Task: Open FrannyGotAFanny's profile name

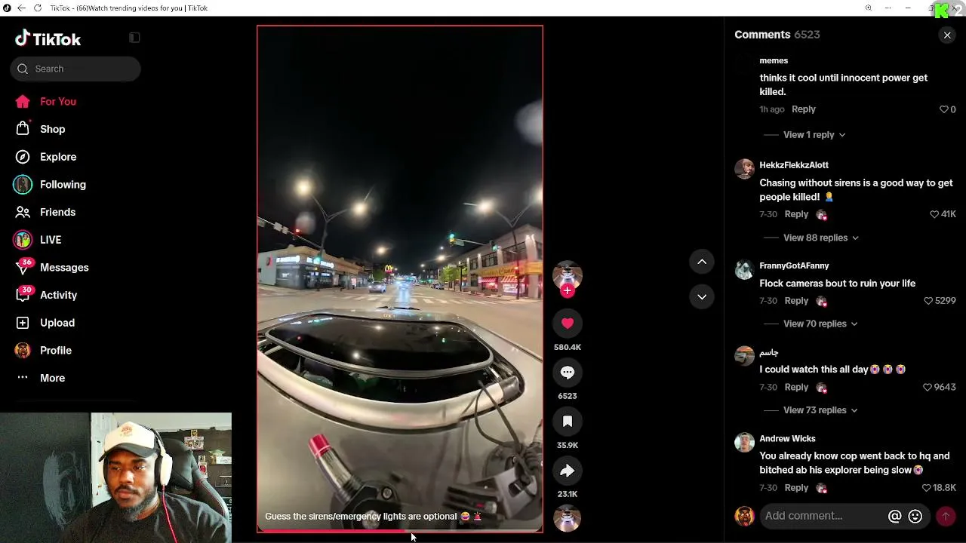Action: point(794,265)
